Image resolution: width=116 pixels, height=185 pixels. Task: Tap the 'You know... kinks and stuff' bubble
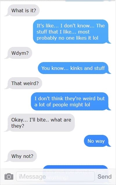[74, 68]
